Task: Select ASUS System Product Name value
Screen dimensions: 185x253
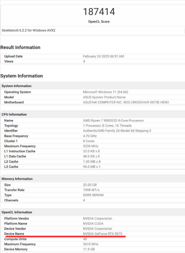Action: (x=104, y=97)
